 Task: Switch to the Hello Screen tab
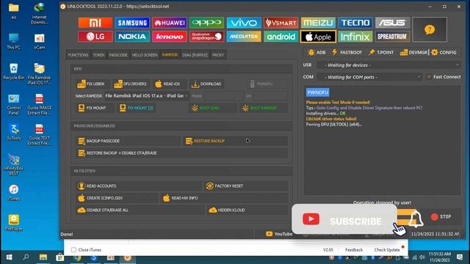[x=145, y=55]
